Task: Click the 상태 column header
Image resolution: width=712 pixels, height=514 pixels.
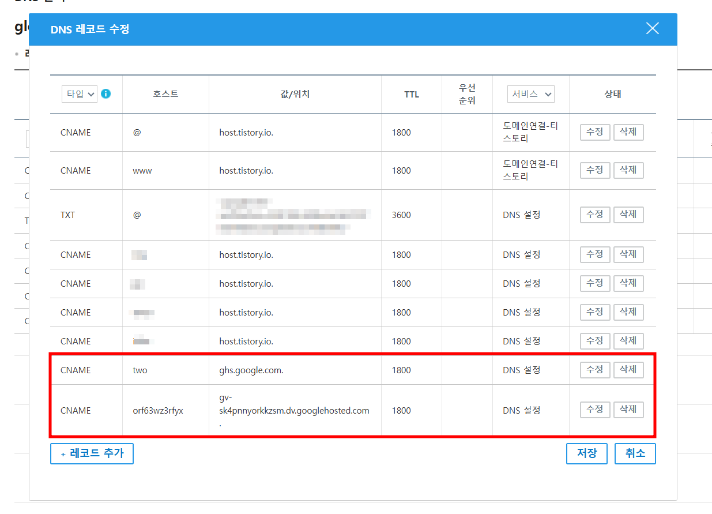Action: (x=612, y=94)
